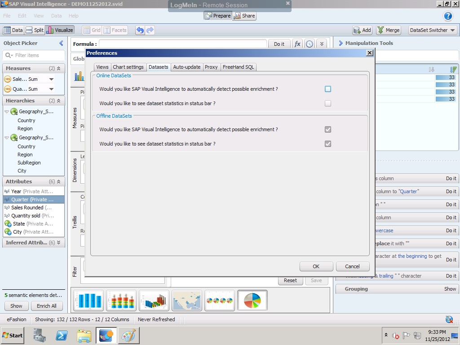Screen dimensions: 460x345
Task: Toggle the Facets display button
Action: coord(115,30)
